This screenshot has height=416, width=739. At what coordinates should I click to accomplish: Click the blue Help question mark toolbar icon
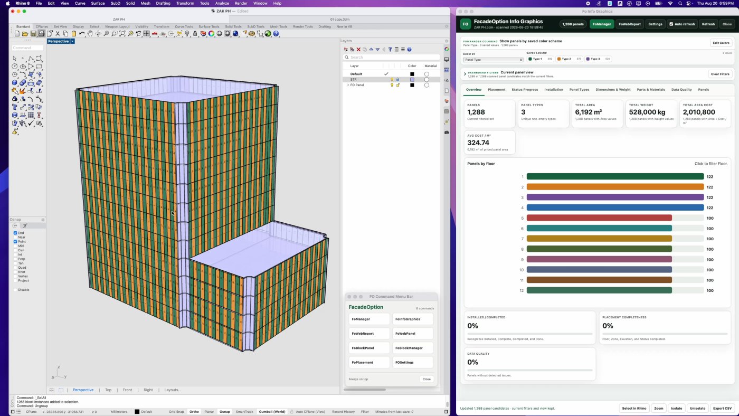pos(276,34)
